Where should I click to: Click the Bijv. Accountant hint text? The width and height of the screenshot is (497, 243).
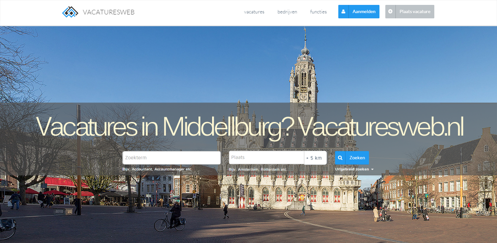click(157, 170)
